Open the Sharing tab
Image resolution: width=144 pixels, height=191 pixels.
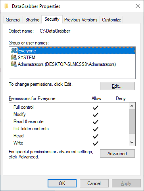tap(33, 20)
